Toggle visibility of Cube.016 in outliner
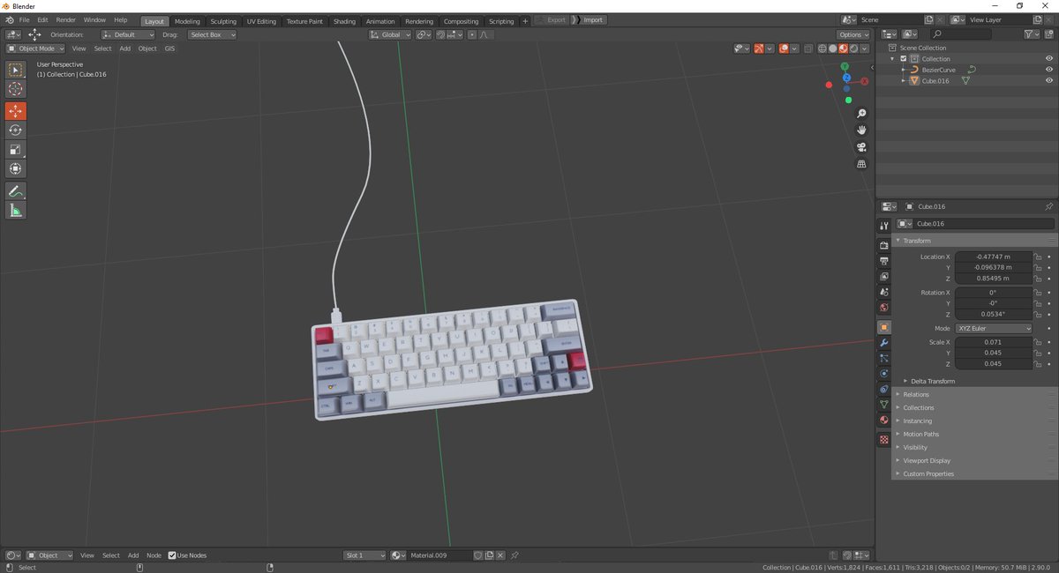The width and height of the screenshot is (1059, 573). (1049, 80)
